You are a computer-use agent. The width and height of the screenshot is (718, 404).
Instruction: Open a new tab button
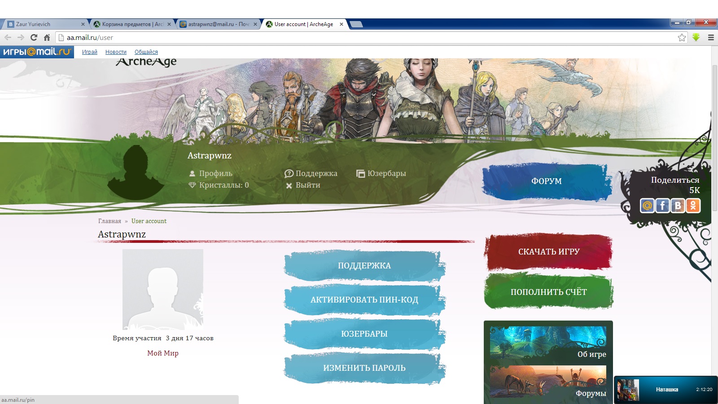[x=356, y=24]
